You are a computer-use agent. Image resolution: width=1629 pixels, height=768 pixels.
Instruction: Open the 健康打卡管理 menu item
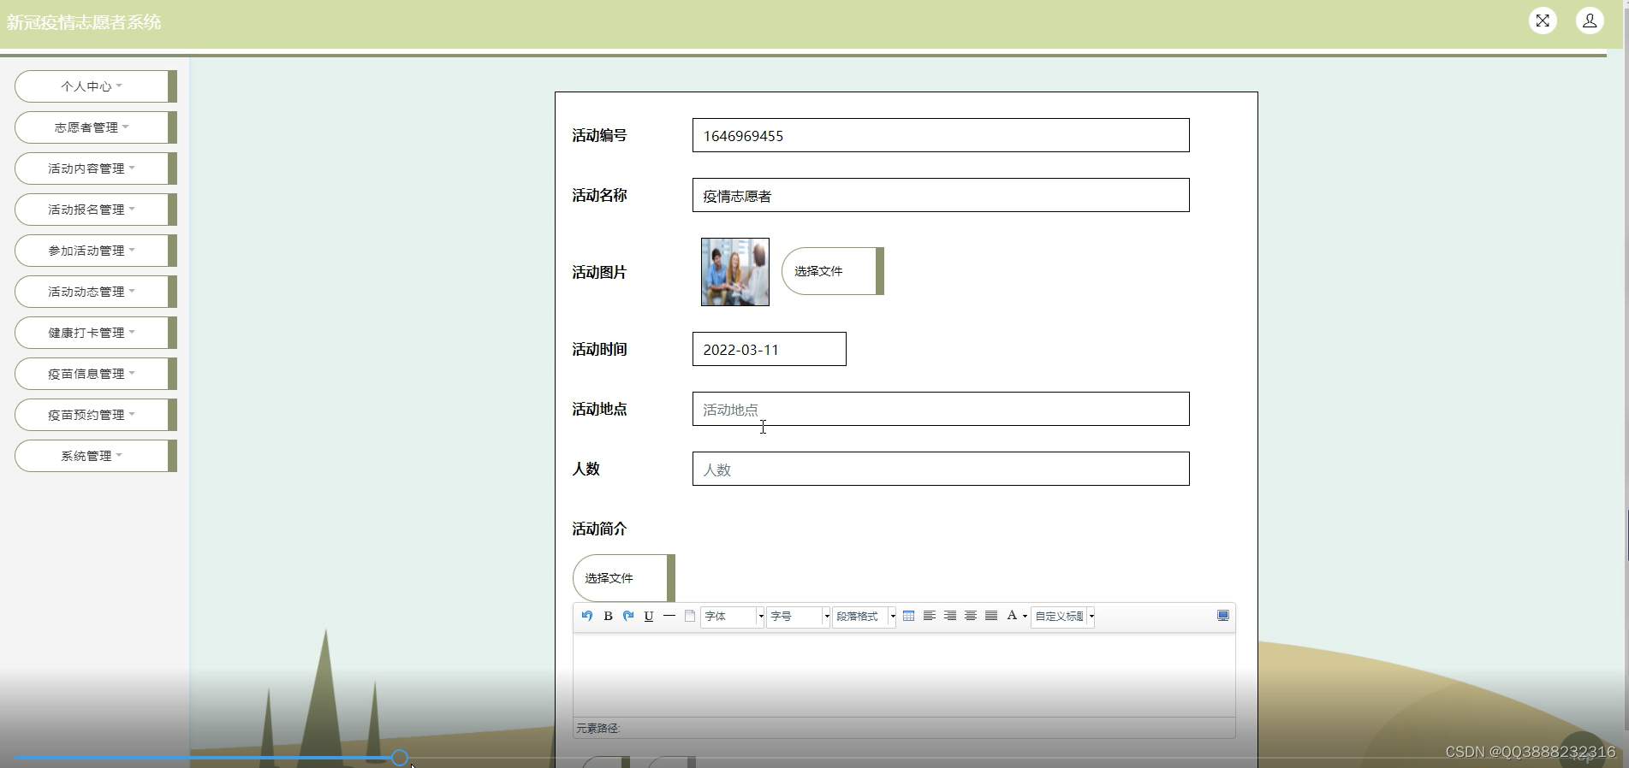tap(96, 333)
